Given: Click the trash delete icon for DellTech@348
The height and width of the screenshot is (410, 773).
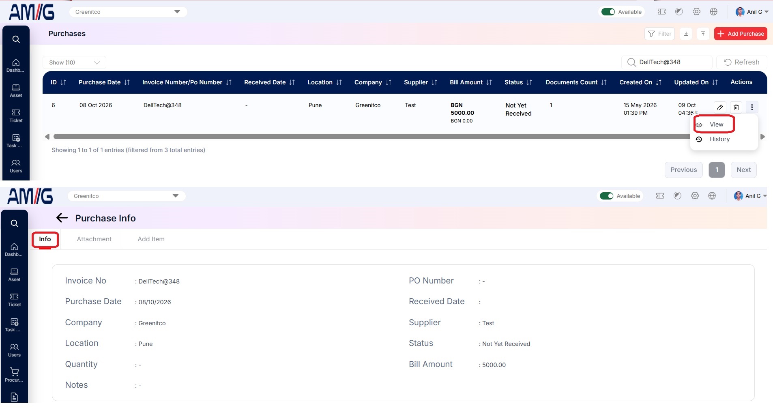Looking at the screenshot, I should coord(736,107).
